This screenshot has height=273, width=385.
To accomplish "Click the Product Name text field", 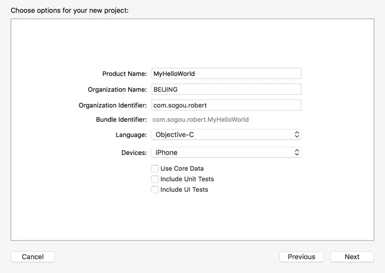I will click(x=226, y=74).
